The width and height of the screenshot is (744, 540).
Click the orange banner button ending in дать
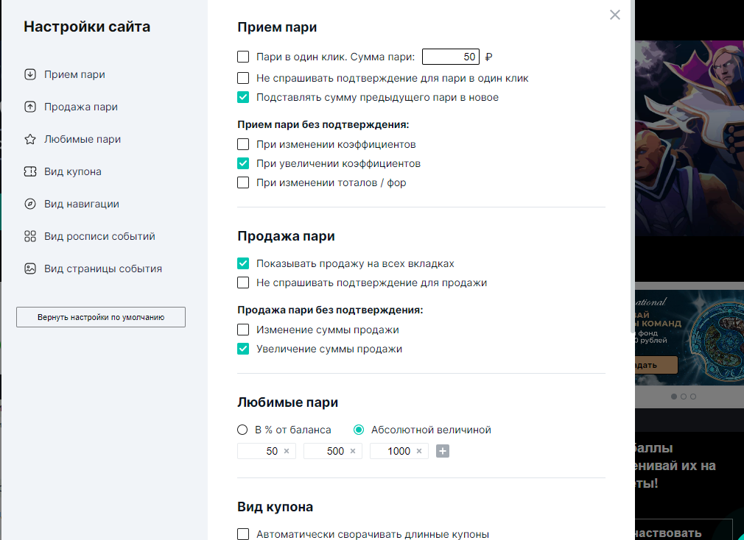click(656, 365)
